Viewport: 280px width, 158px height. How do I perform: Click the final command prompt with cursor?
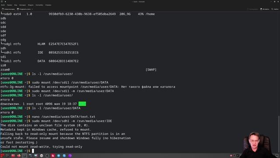[17, 151]
